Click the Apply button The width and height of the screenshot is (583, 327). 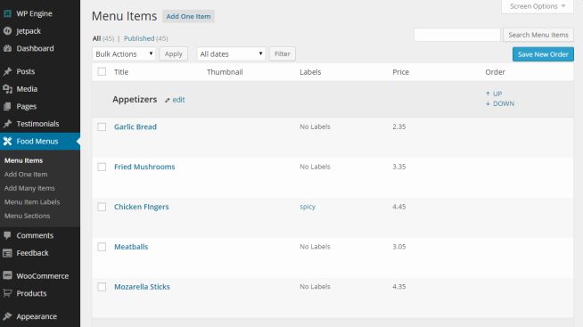coord(174,53)
